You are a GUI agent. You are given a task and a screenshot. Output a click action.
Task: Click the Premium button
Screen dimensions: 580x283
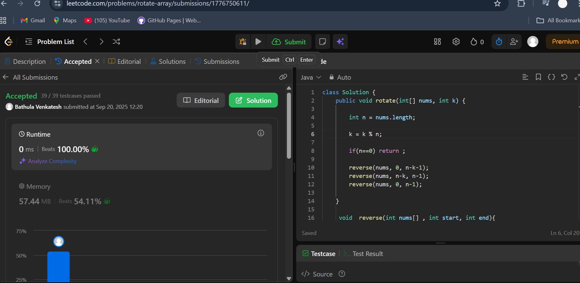pyautogui.click(x=563, y=41)
